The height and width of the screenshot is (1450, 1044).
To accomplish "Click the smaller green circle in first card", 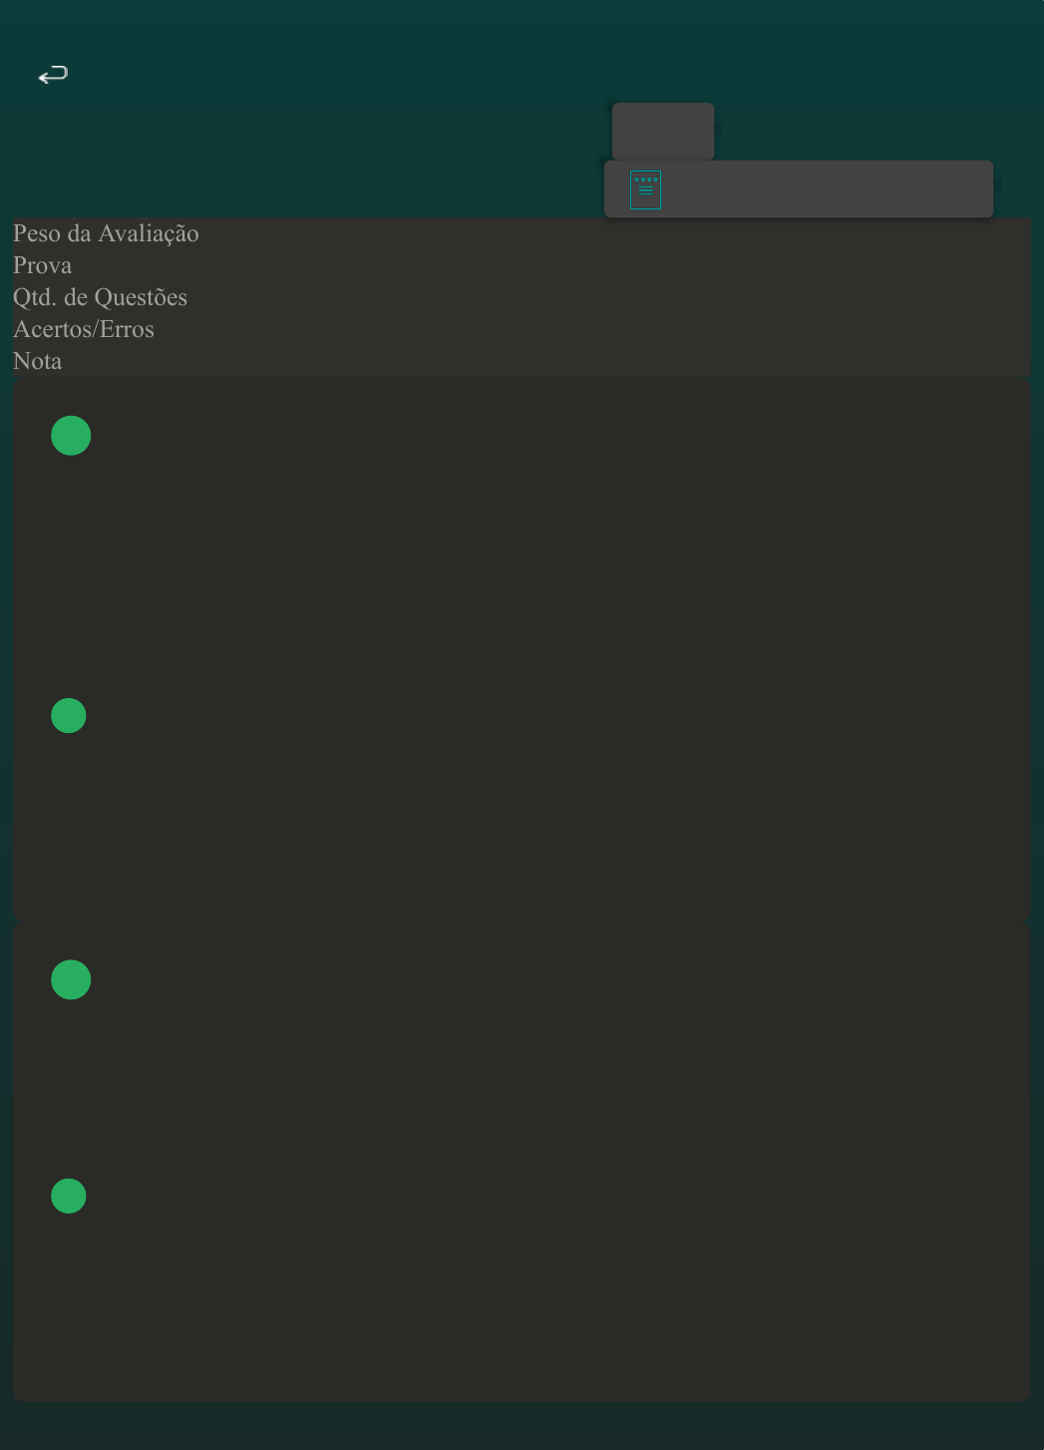I will [x=69, y=716].
